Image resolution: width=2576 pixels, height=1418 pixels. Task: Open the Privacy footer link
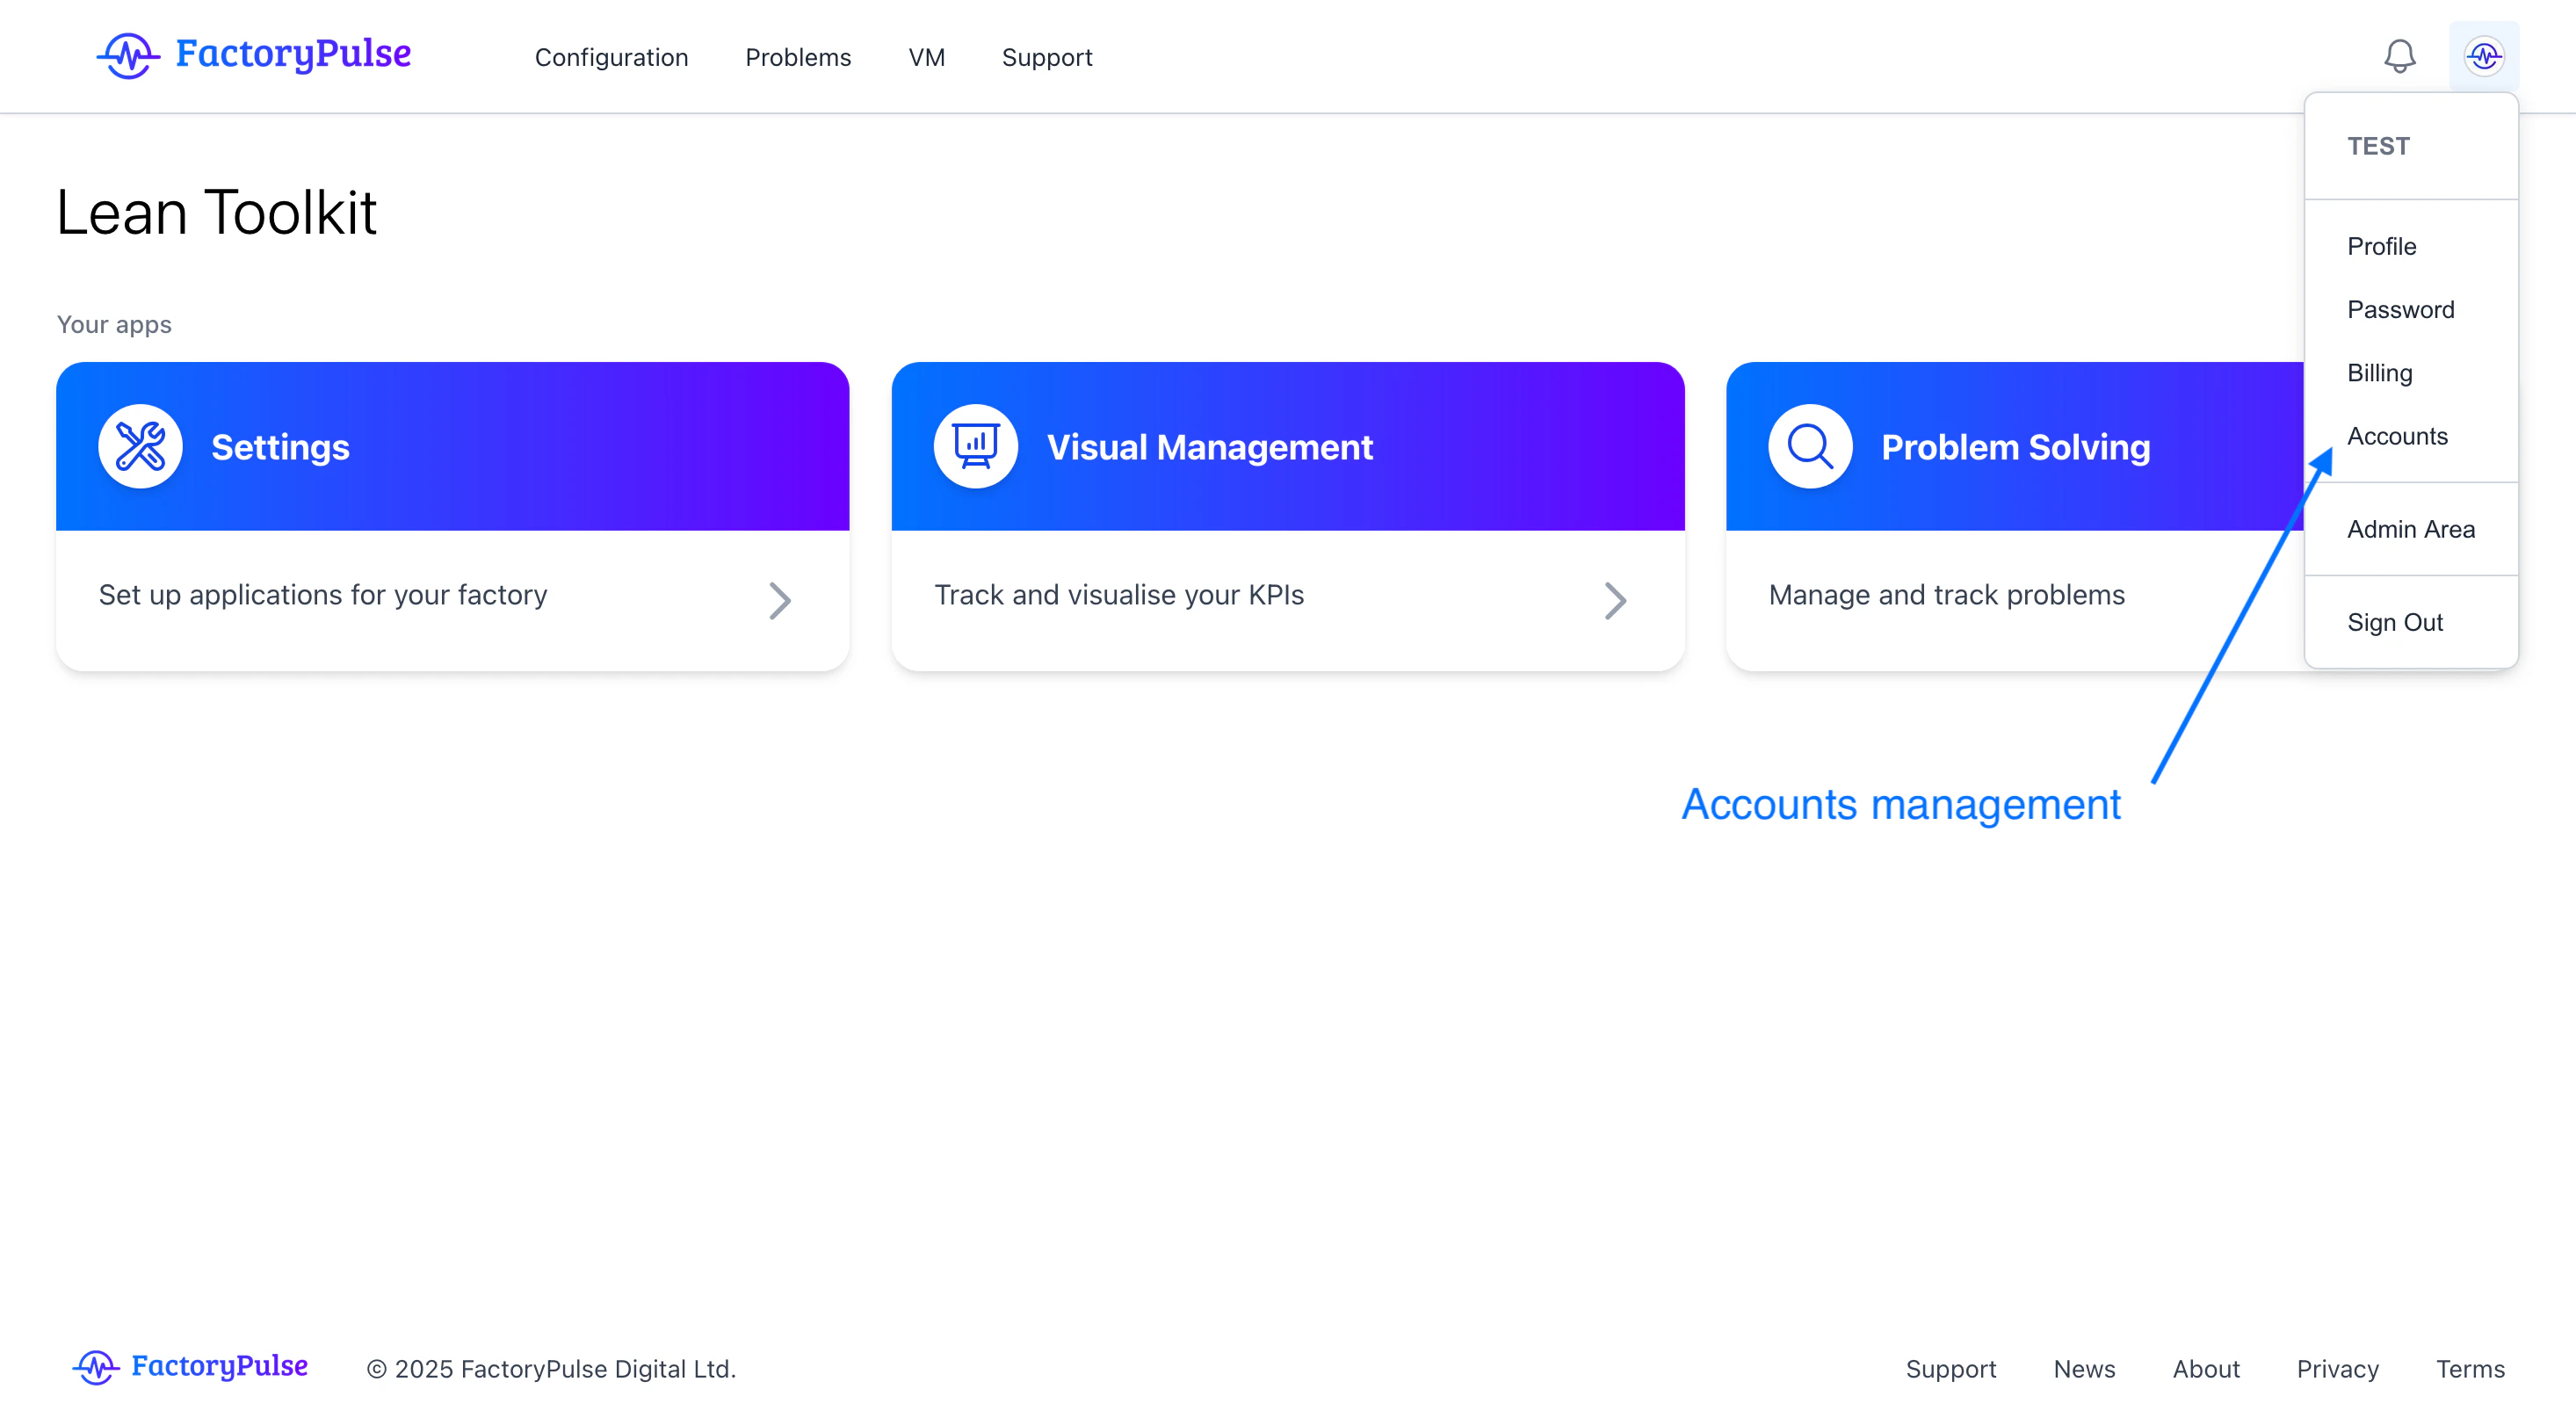click(2337, 1368)
